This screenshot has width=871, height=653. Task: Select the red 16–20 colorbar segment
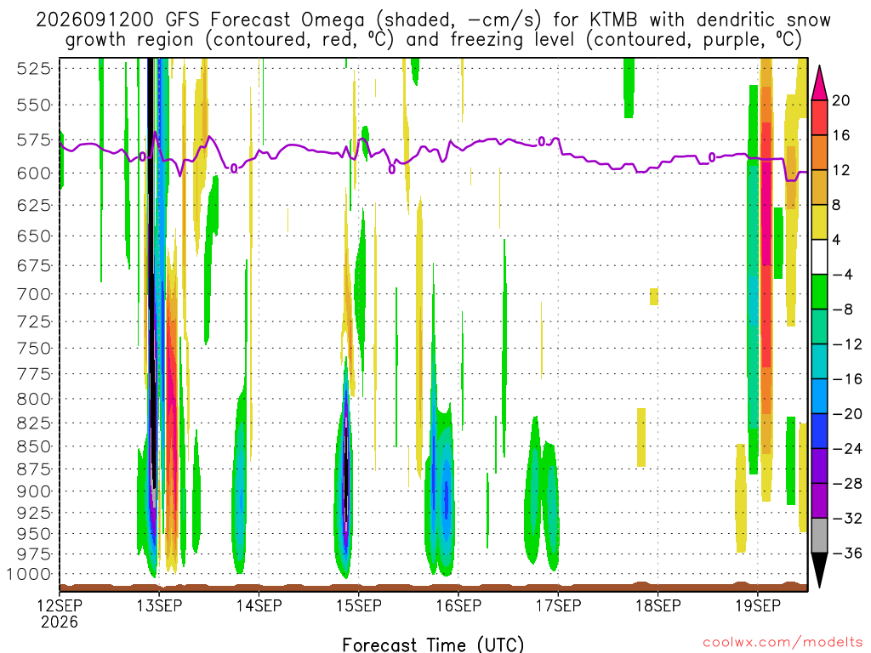click(x=819, y=117)
